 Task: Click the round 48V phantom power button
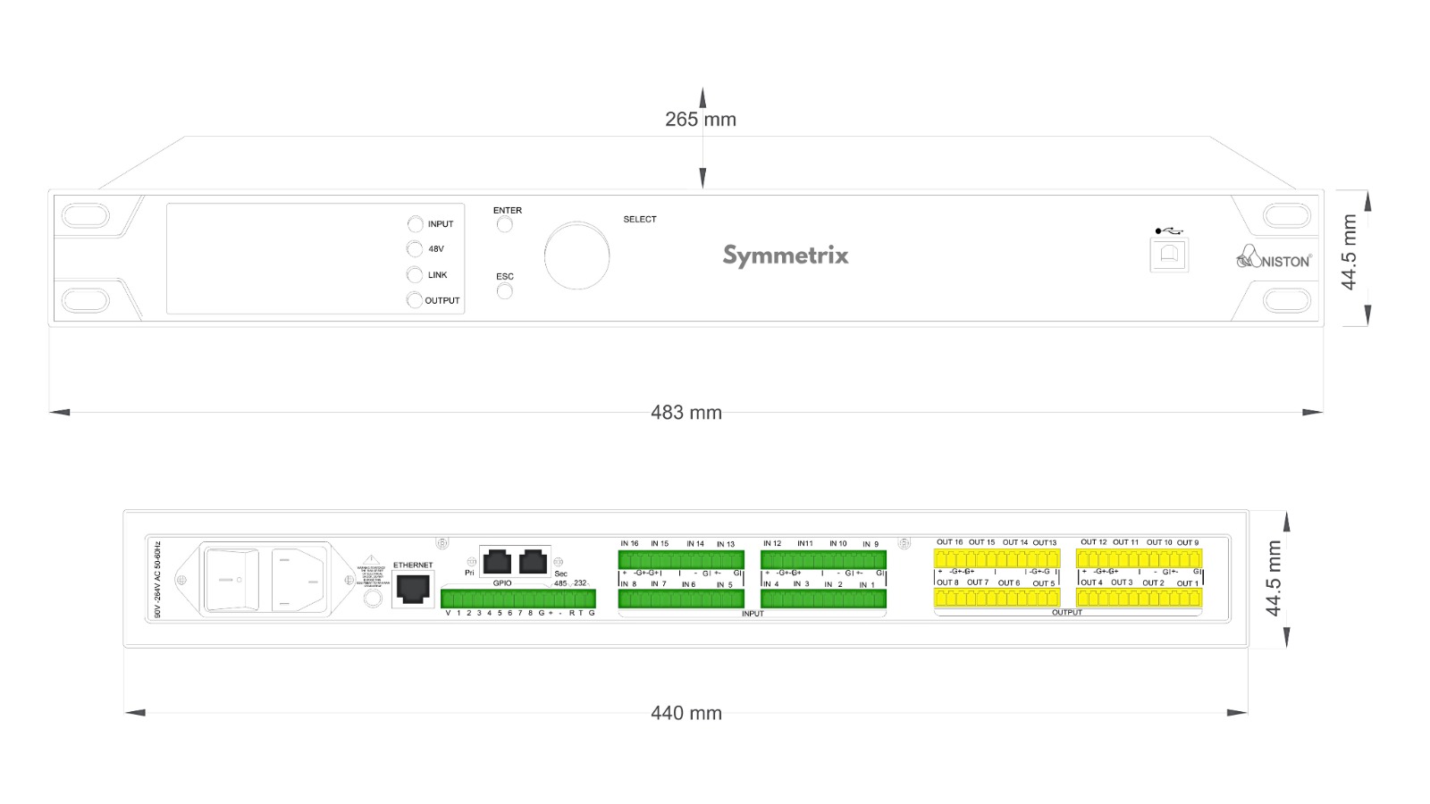415,249
